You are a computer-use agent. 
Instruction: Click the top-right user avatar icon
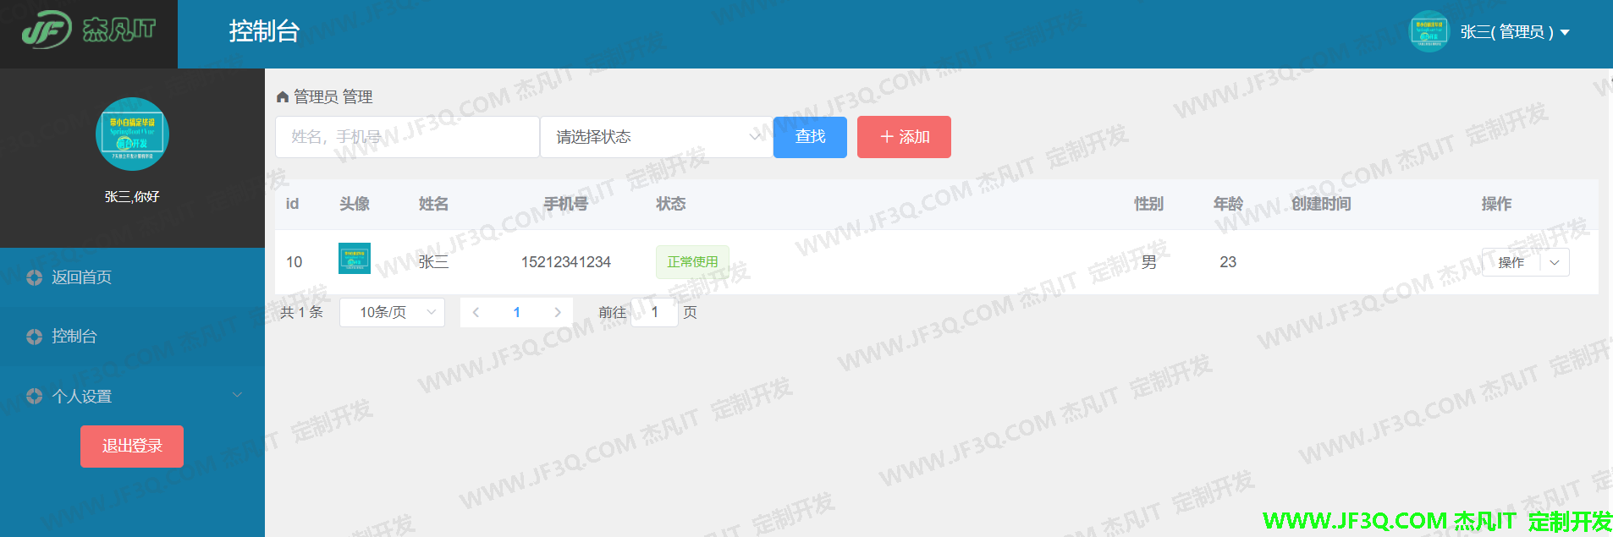[x=1429, y=32]
